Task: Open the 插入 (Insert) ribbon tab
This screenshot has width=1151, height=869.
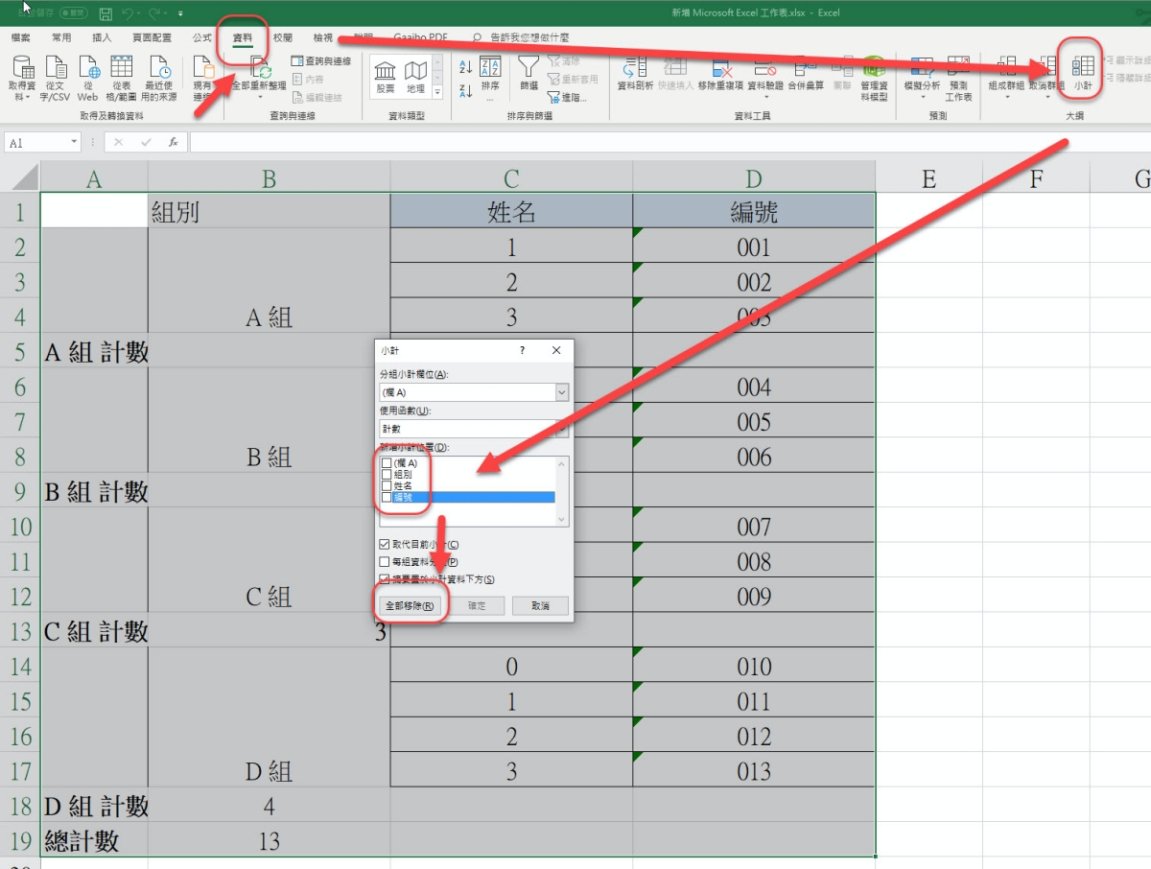Action: (x=102, y=37)
